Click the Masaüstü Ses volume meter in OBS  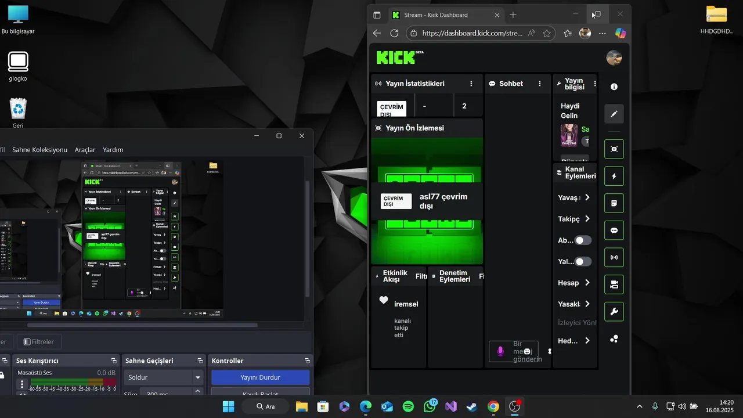tap(73, 382)
